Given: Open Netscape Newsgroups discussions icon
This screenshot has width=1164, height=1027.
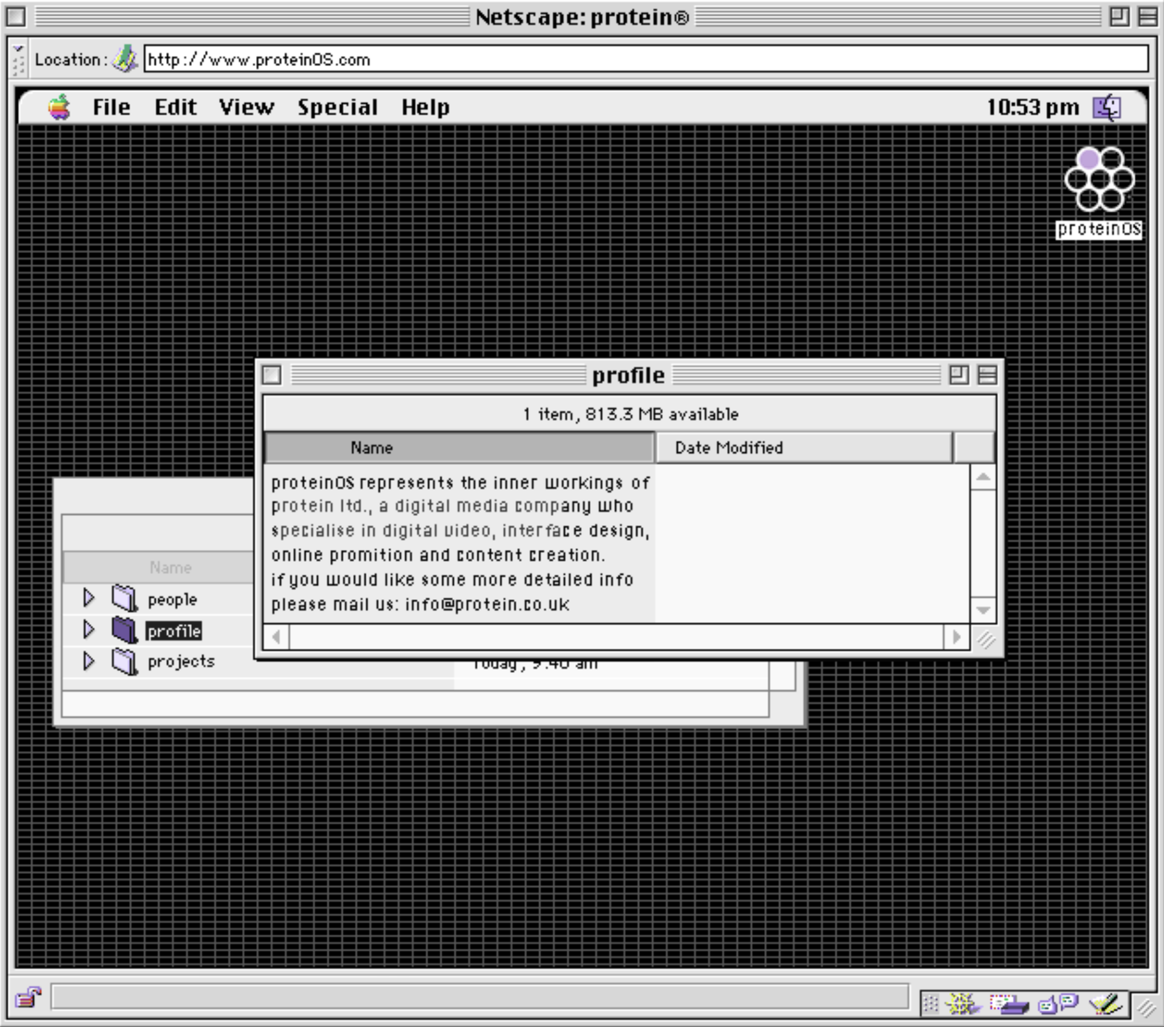Looking at the screenshot, I should (x=1058, y=1004).
